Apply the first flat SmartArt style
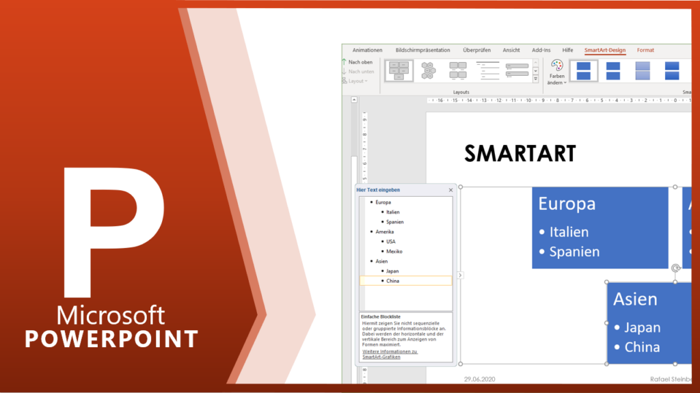 tap(584, 70)
